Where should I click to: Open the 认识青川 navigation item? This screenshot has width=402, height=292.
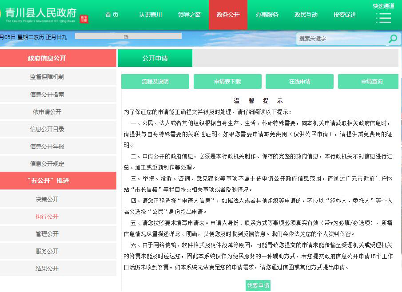pos(150,15)
